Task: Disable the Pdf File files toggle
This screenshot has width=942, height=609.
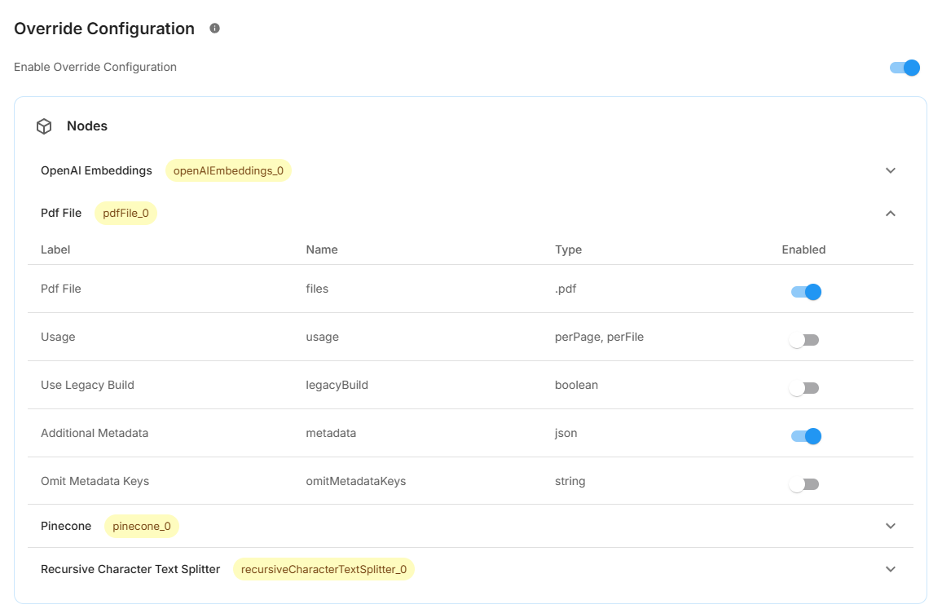Action: (x=806, y=292)
